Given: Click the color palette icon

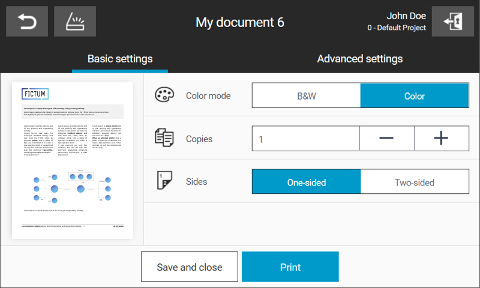Looking at the screenshot, I should (164, 95).
